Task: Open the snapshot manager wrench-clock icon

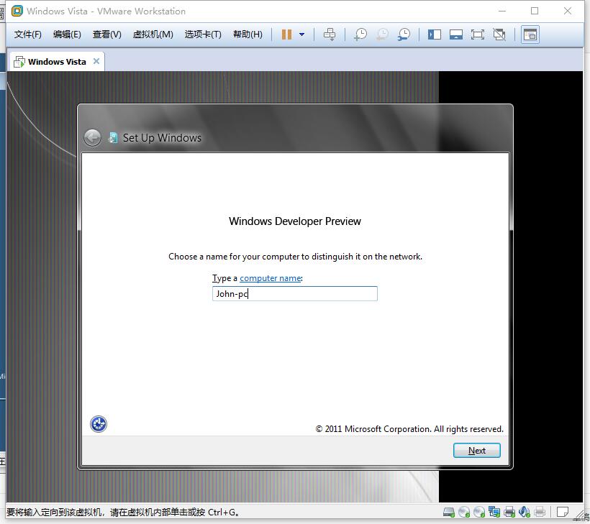Action: (404, 35)
